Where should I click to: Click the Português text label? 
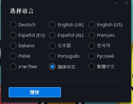pos(69,56)
